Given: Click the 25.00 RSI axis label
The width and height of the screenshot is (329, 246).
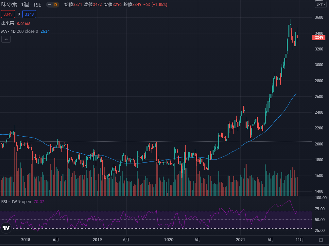Looking at the screenshot, I should [x=320, y=231].
